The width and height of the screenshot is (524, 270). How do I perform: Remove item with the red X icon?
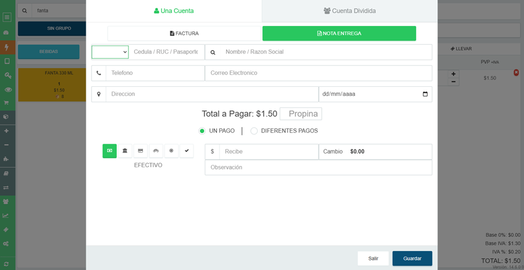click(x=516, y=73)
